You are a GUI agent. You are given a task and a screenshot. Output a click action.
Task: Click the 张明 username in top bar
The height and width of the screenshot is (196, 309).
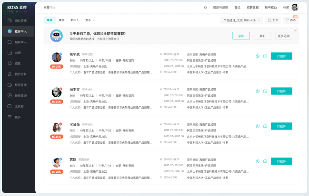pyautogui.click(x=286, y=8)
